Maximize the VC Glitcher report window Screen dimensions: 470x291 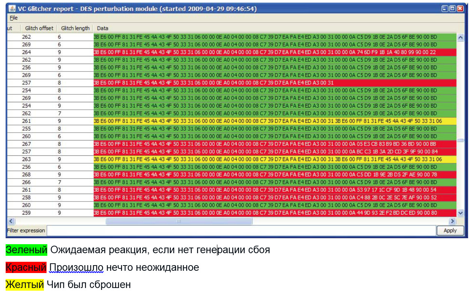pos(452,9)
